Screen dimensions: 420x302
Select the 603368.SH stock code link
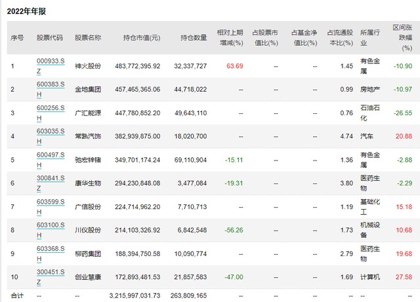51,250
